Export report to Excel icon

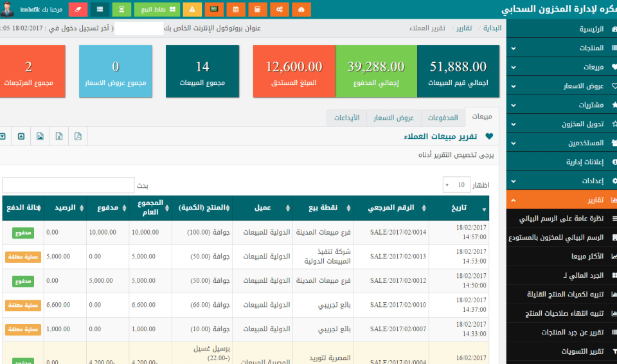pos(58,136)
